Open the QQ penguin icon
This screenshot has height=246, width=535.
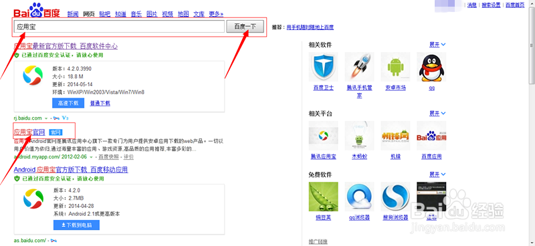[431, 67]
